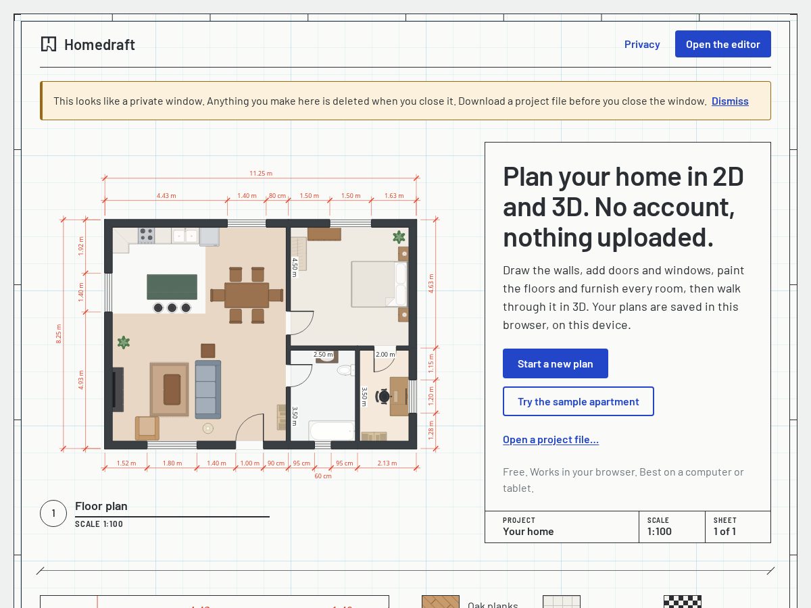Click the 11.25 m overall width dimension
The image size is (811, 608).
coord(261,174)
